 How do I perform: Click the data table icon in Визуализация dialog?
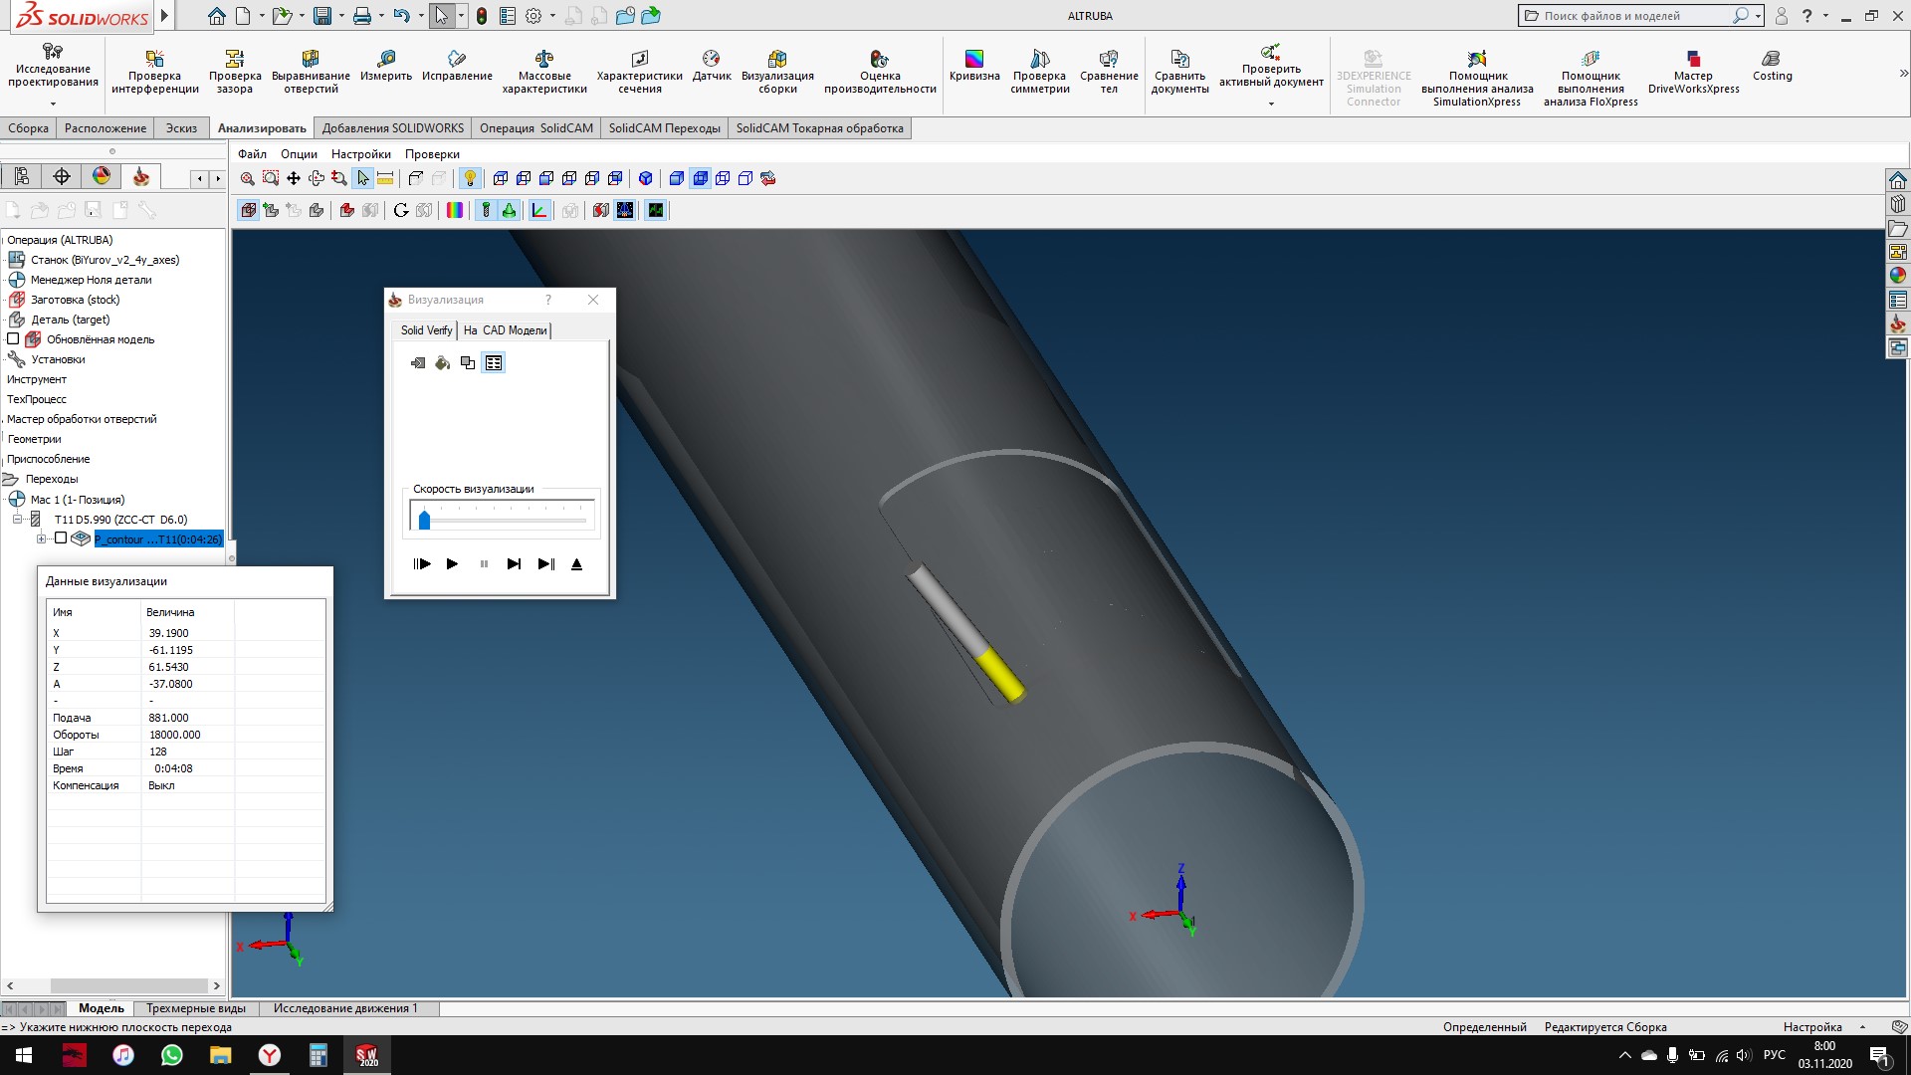tap(494, 363)
